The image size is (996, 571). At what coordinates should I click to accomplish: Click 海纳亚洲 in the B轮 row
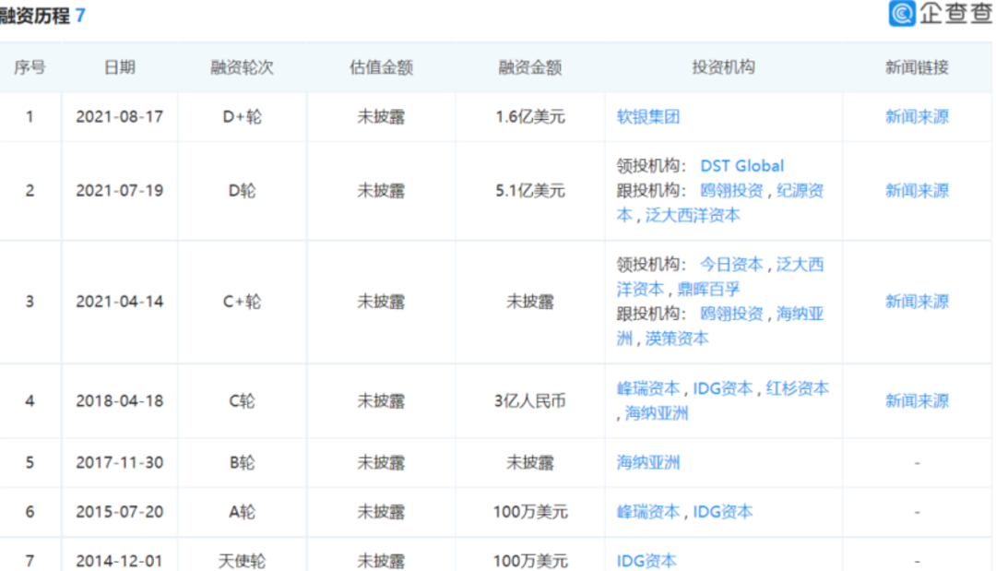[x=648, y=462]
